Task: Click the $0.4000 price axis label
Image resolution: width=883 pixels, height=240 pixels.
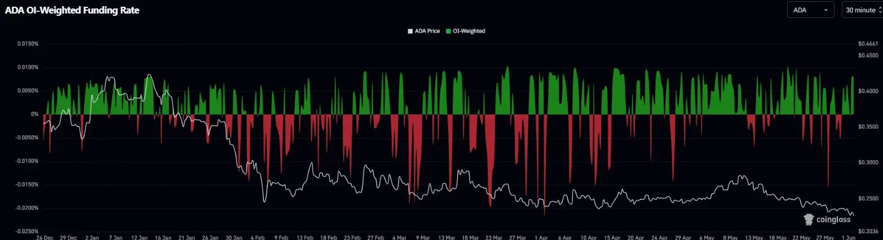Action: 868,91
